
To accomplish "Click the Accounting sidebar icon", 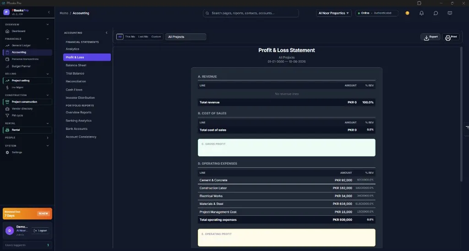I will (7, 52).
